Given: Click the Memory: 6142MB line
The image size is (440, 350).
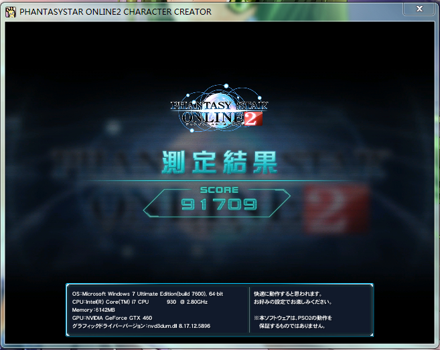Looking at the screenshot, I should coord(94,310).
